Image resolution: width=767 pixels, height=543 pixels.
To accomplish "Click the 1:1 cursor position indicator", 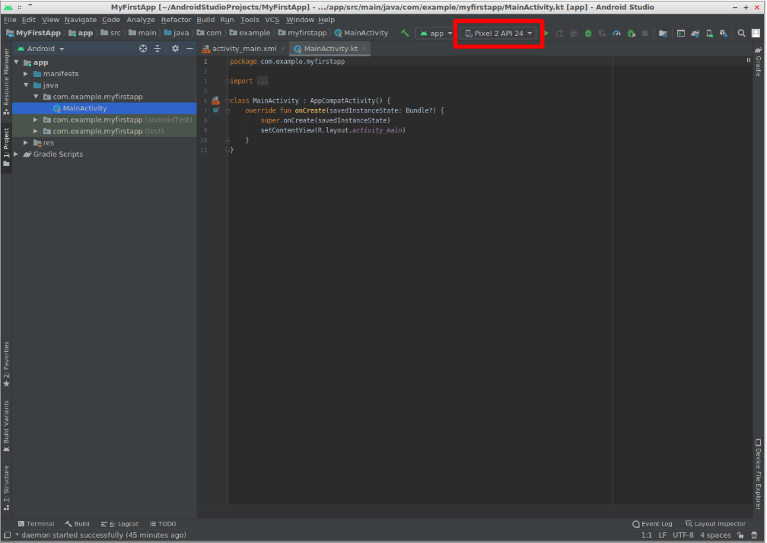I will click(646, 535).
